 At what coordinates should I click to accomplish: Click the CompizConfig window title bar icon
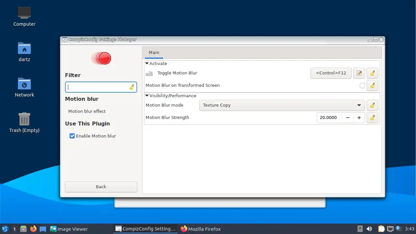tap(64, 40)
